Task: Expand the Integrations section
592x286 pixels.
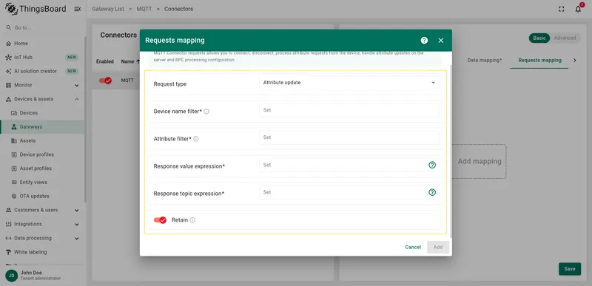Action: tap(77, 224)
